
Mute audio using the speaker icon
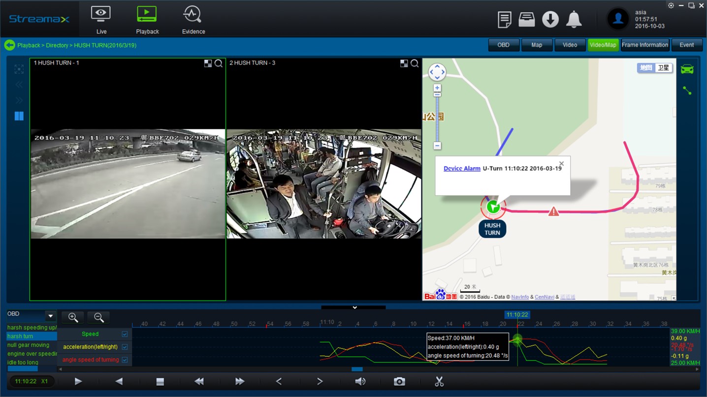[x=360, y=382]
